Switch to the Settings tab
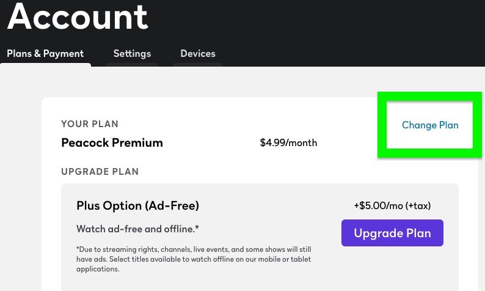485x291 pixels. [x=132, y=54]
